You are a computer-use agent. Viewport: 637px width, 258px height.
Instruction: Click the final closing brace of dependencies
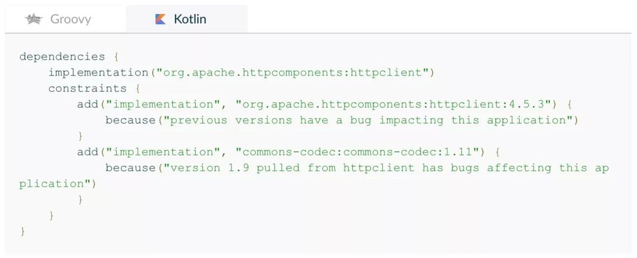click(x=23, y=231)
